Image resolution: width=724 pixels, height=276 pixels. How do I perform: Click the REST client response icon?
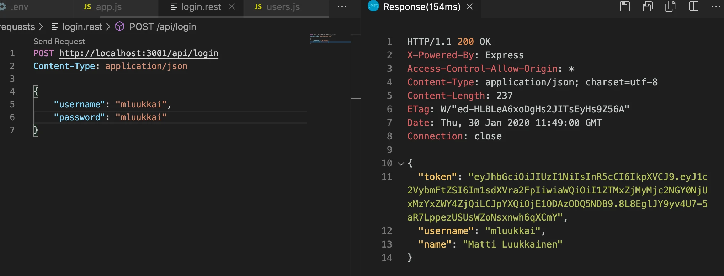click(373, 6)
